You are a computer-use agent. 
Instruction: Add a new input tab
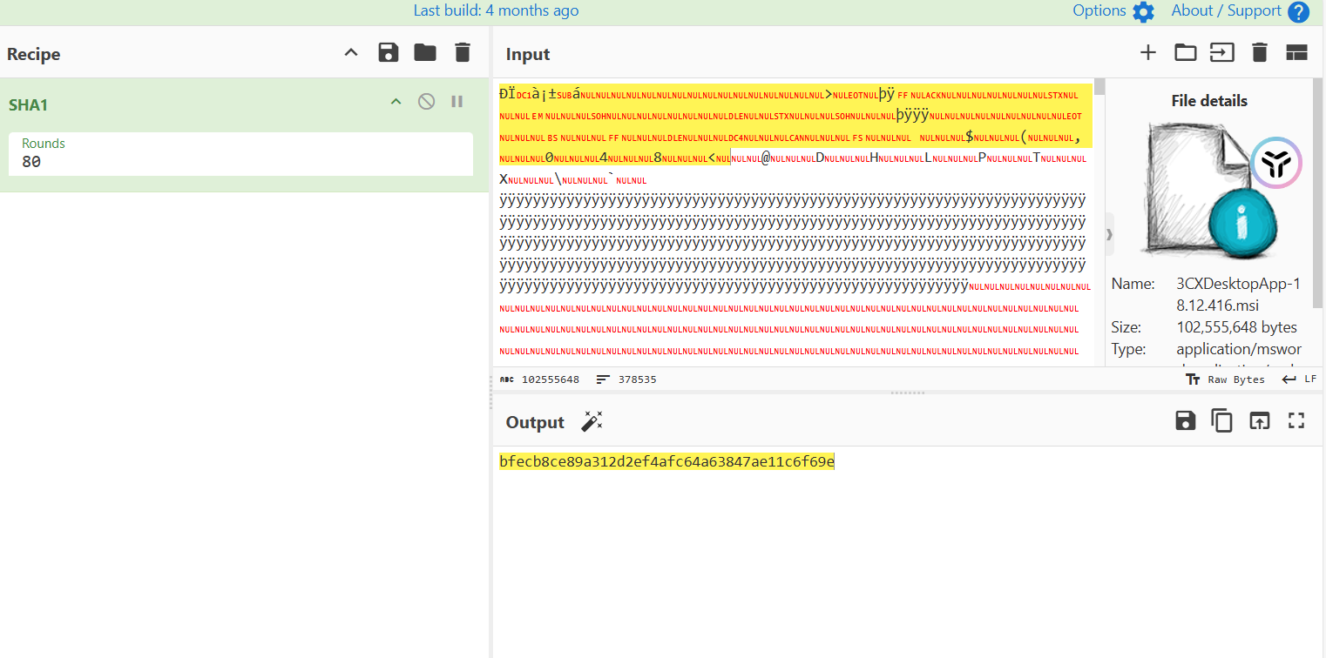pos(1148,53)
